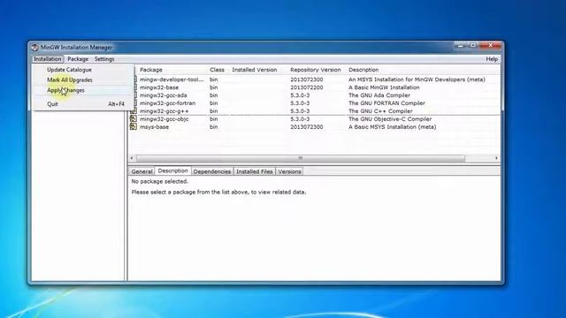Click description 'The GNU Ada Compiler'

(379, 95)
